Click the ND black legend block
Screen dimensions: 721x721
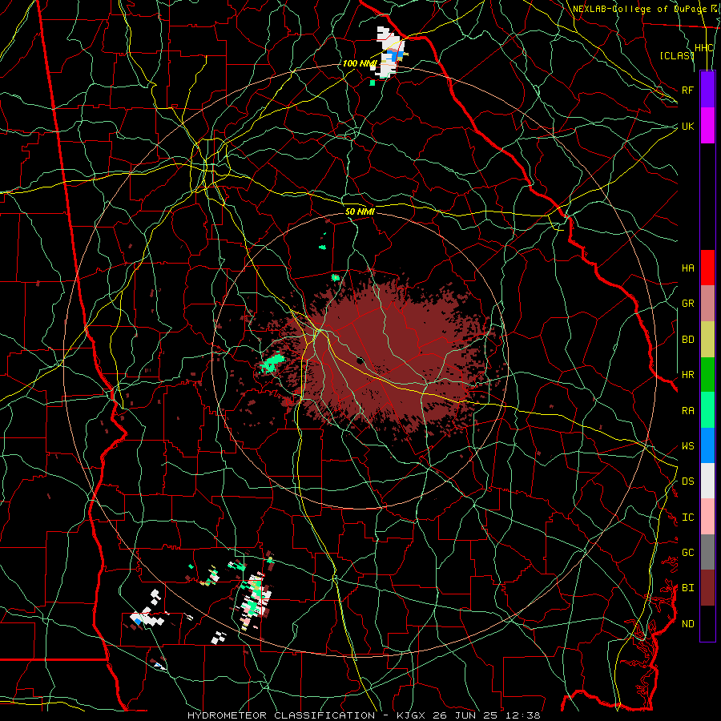(707, 623)
